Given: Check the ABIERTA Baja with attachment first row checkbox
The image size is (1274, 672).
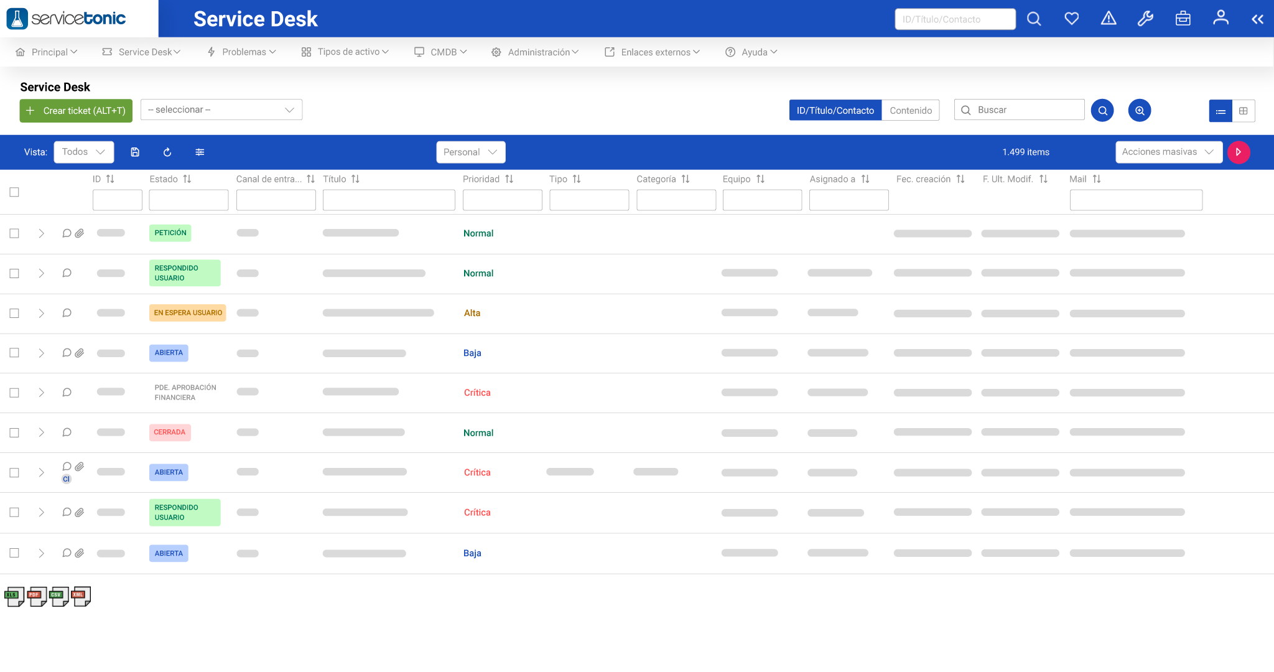Looking at the screenshot, I should (x=14, y=353).
